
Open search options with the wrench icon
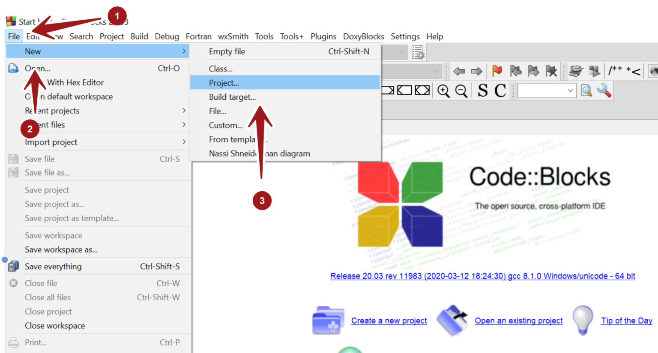coord(604,91)
